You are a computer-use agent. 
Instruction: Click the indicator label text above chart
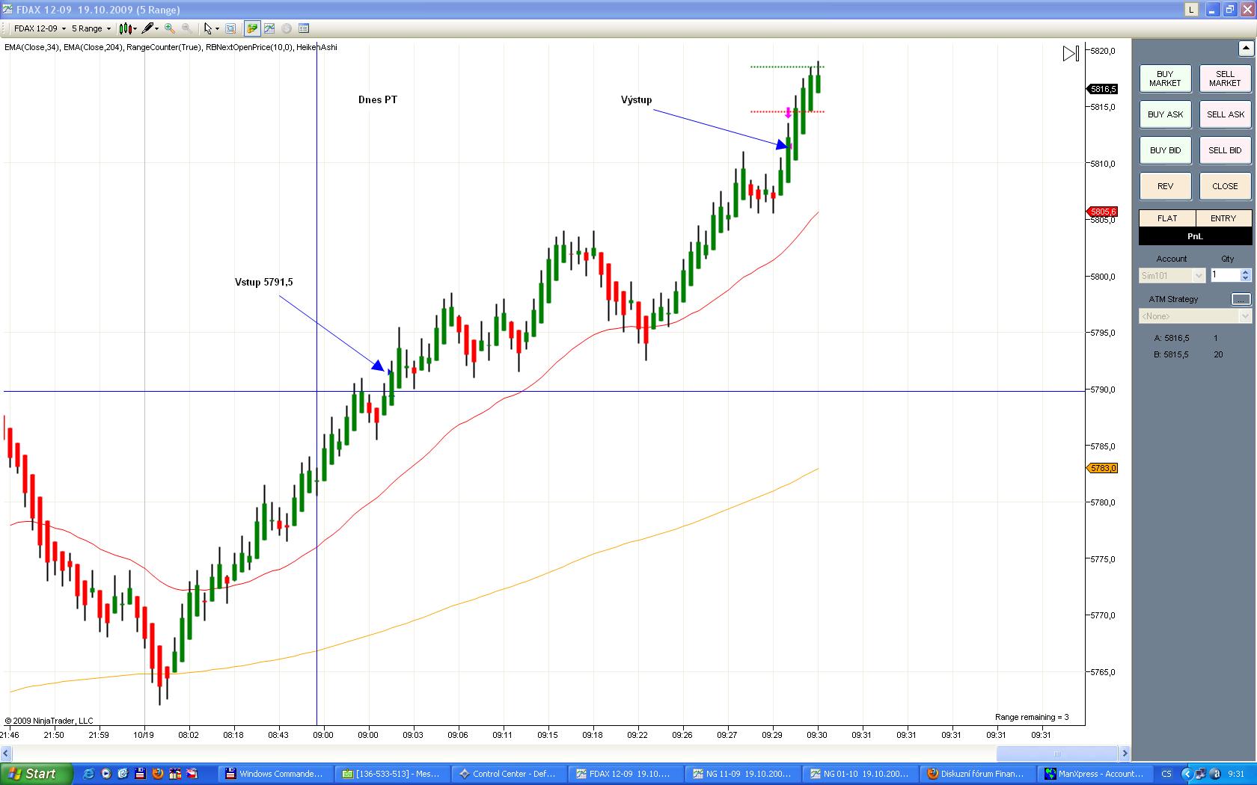(171, 47)
